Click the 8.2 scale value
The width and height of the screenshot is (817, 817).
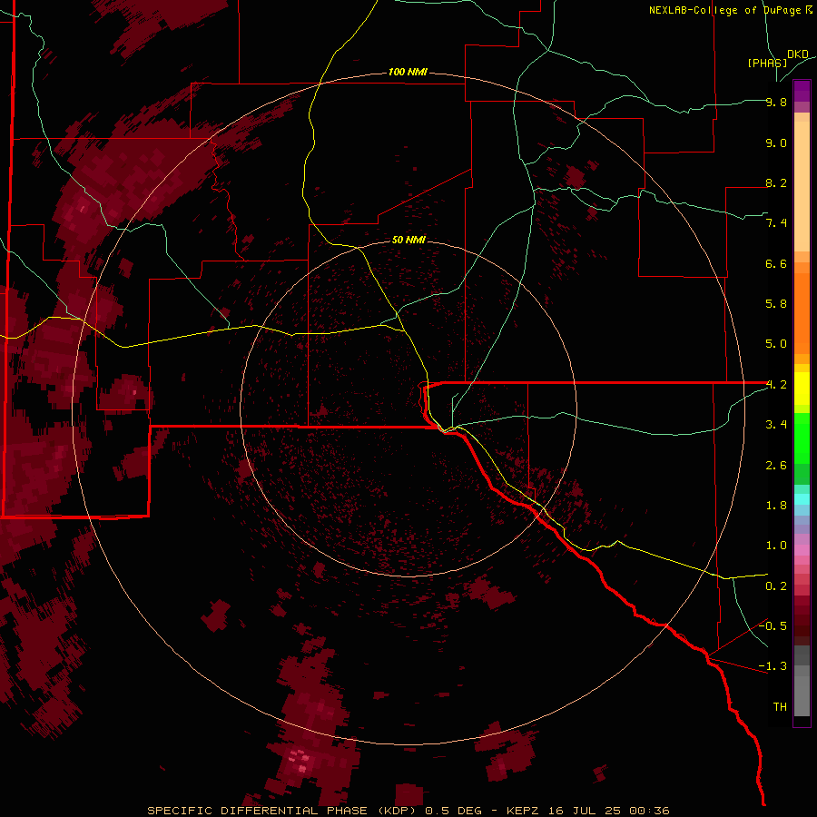coord(776,182)
